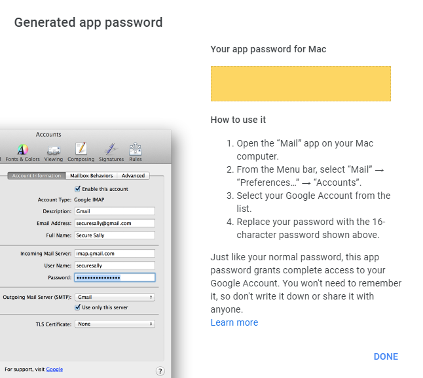This screenshot has width=423, height=378.
Task: Open the Viewing preferences pane
Action: 54,152
